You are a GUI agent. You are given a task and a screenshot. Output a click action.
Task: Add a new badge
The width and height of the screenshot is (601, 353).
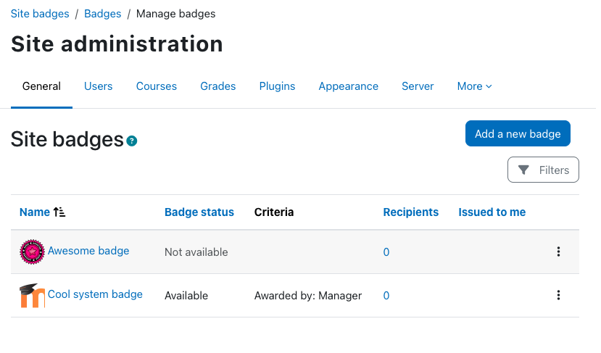(x=518, y=134)
